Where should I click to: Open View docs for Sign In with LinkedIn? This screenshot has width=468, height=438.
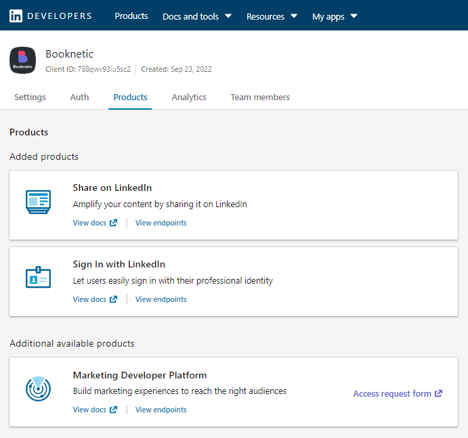[x=95, y=299]
